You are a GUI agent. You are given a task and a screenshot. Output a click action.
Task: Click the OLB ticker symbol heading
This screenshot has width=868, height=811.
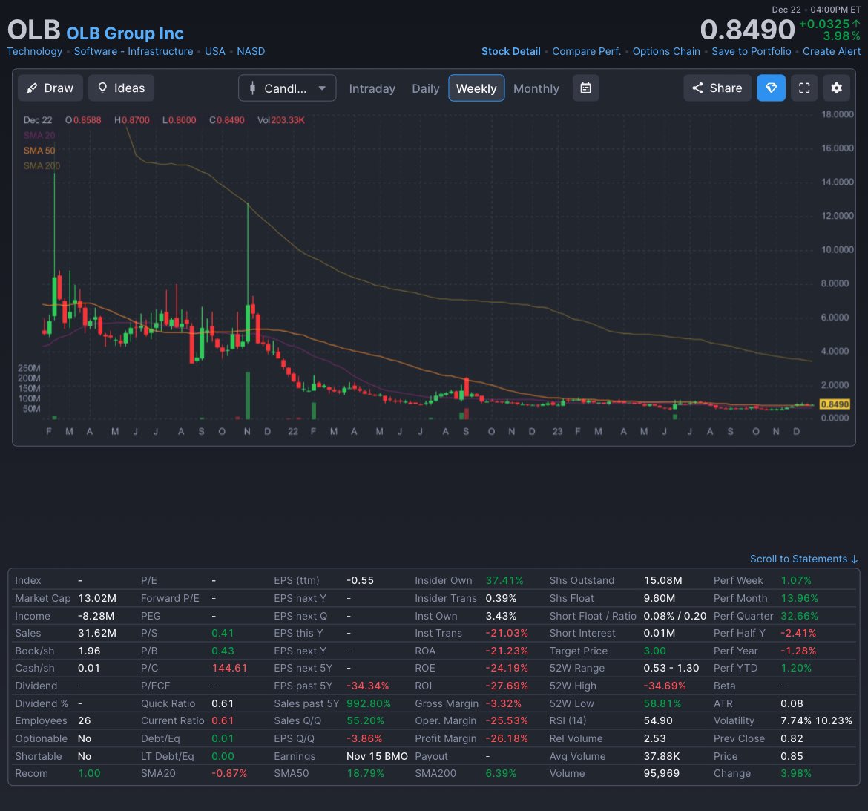34,30
